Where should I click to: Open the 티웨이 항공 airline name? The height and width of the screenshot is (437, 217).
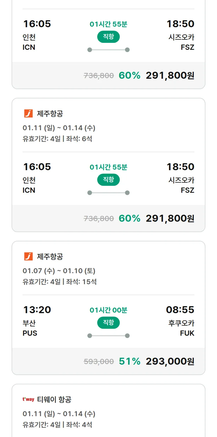click(x=54, y=400)
